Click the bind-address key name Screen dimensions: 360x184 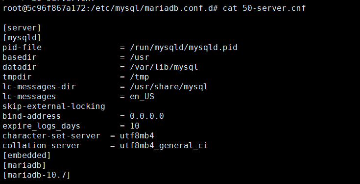pyautogui.click(x=31, y=116)
